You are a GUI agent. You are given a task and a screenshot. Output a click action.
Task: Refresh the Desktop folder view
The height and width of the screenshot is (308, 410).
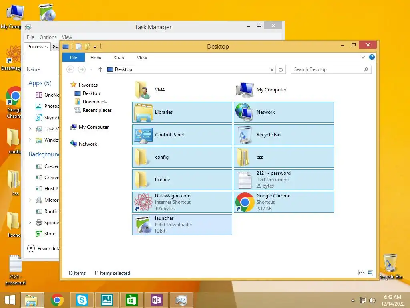281,69
